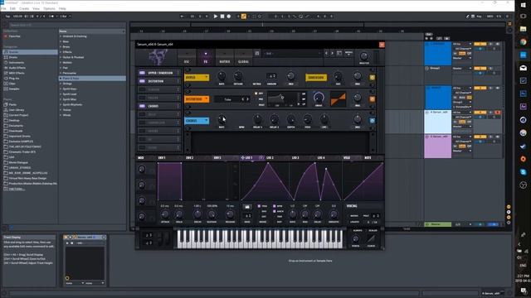531x298 pixels.
Task: Click the Ableton Draw Mode pencil icon
Action: click(x=468, y=17)
